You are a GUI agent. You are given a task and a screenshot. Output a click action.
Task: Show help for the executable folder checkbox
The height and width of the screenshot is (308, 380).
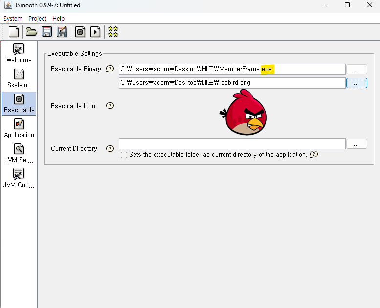tap(314, 154)
